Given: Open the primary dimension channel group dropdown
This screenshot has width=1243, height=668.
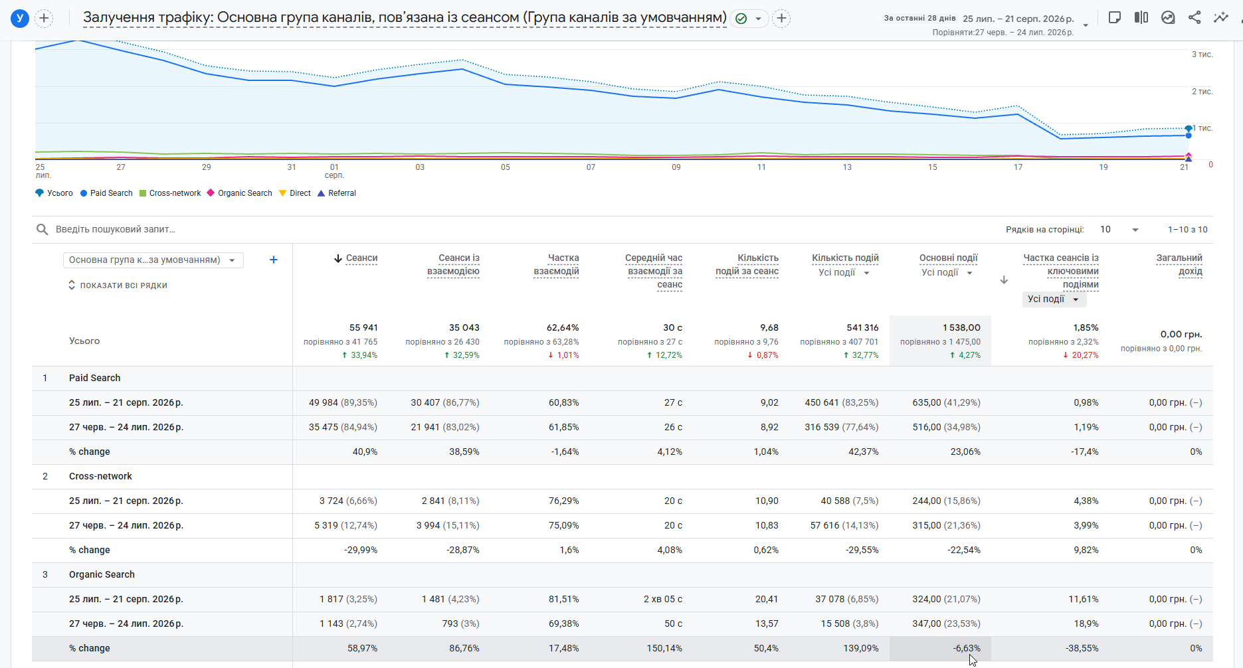Looking at the screenshot, I should click(x=153, y=260).
